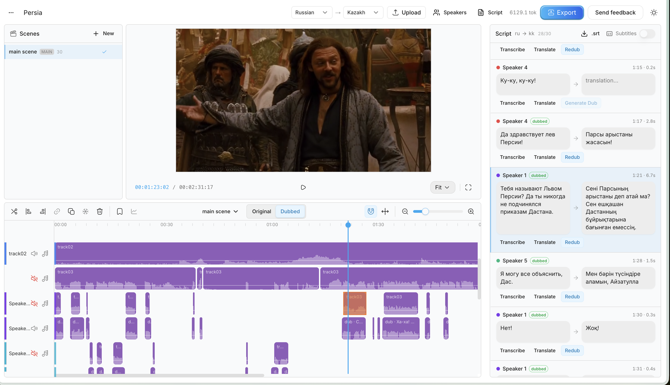Image resolution: width=670 pixels, height=385 pixels.
Task: Toggle the Subtitles switch
Action: tap(647, 34)
